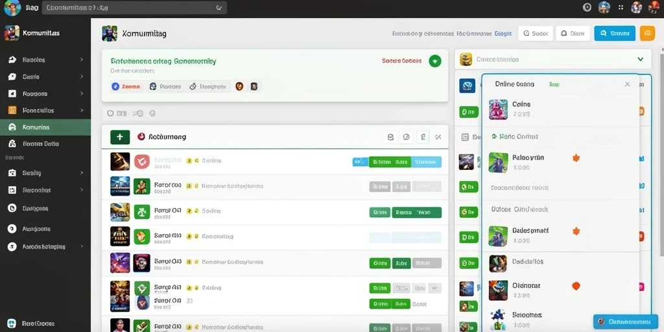The height and width of the screenshot is (332, 664).
Task: Switch to the Pladoos tab in the green card
Action: click(x=165, y=86)
